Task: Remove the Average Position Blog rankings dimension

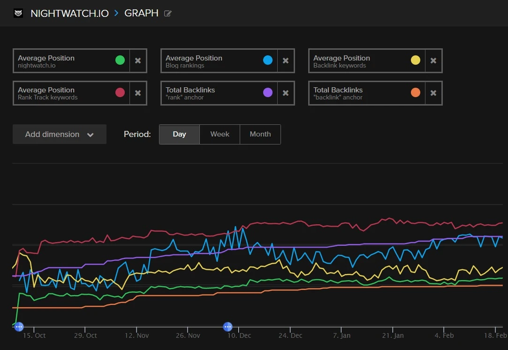Action: tap(286, 60)
